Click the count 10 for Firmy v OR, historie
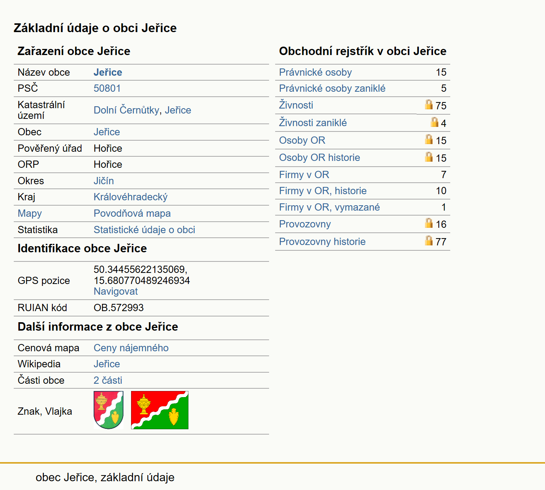The width and height of the screenshot is (545, 490). [441, 191]
